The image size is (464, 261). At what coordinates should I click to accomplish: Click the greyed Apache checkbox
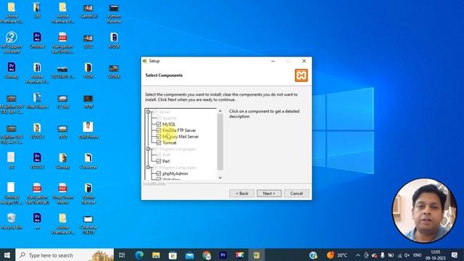point(159,118)
